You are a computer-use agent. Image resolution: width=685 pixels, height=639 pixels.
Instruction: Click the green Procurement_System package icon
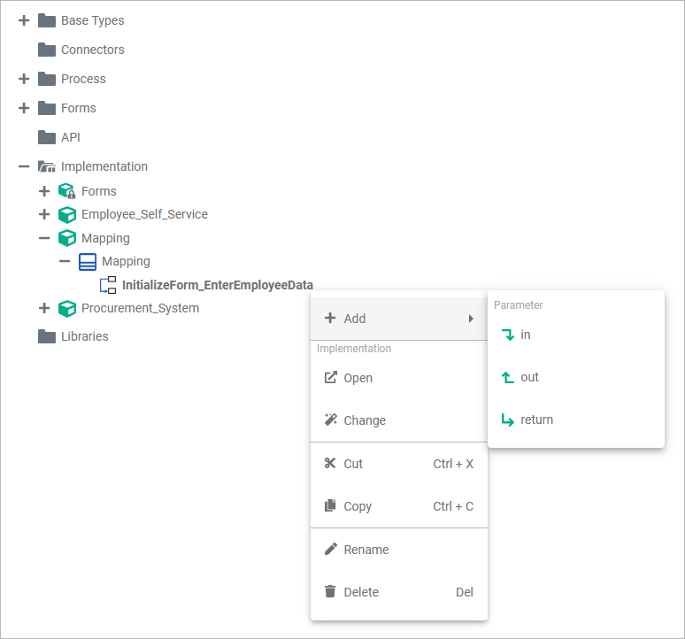[x=67, y=308]
